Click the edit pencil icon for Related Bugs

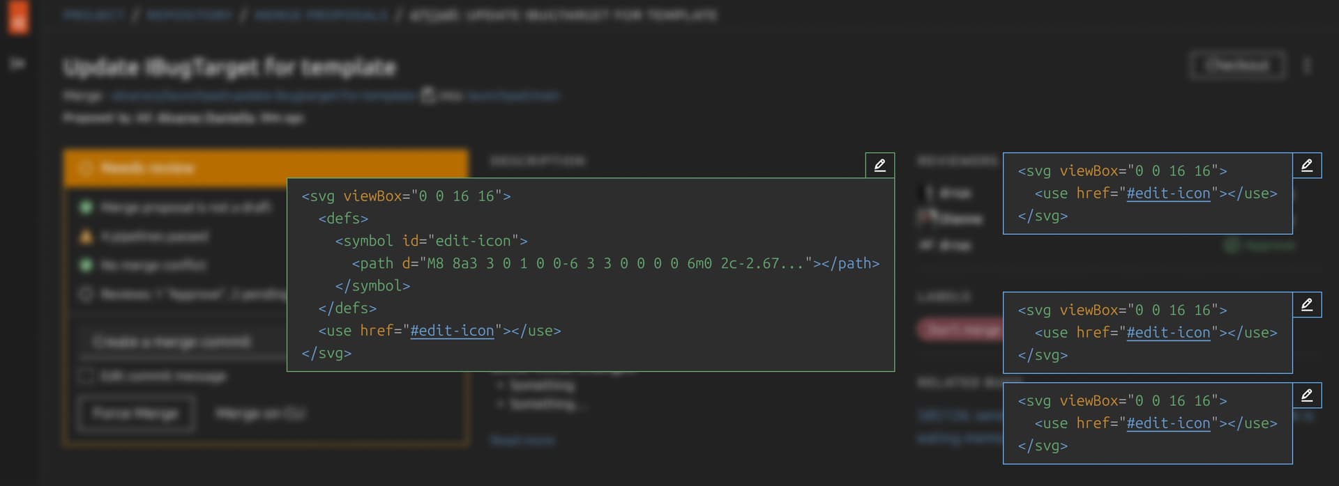1307,395
